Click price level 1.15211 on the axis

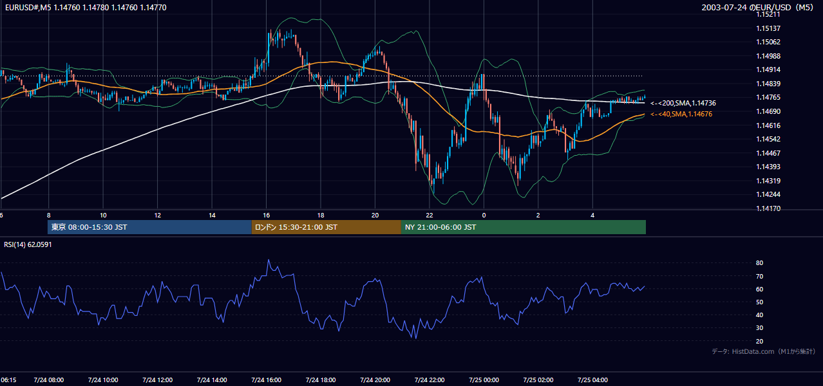click(768, 14)
